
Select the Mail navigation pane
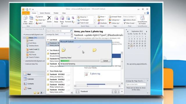tap(34, 74)
